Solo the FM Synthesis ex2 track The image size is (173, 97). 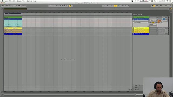[164, 19]
